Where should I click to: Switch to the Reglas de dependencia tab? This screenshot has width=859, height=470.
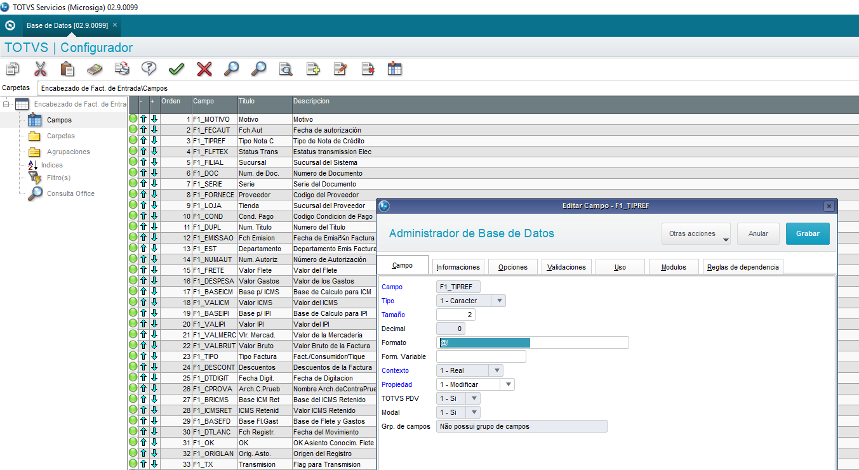tap(743, 267)
